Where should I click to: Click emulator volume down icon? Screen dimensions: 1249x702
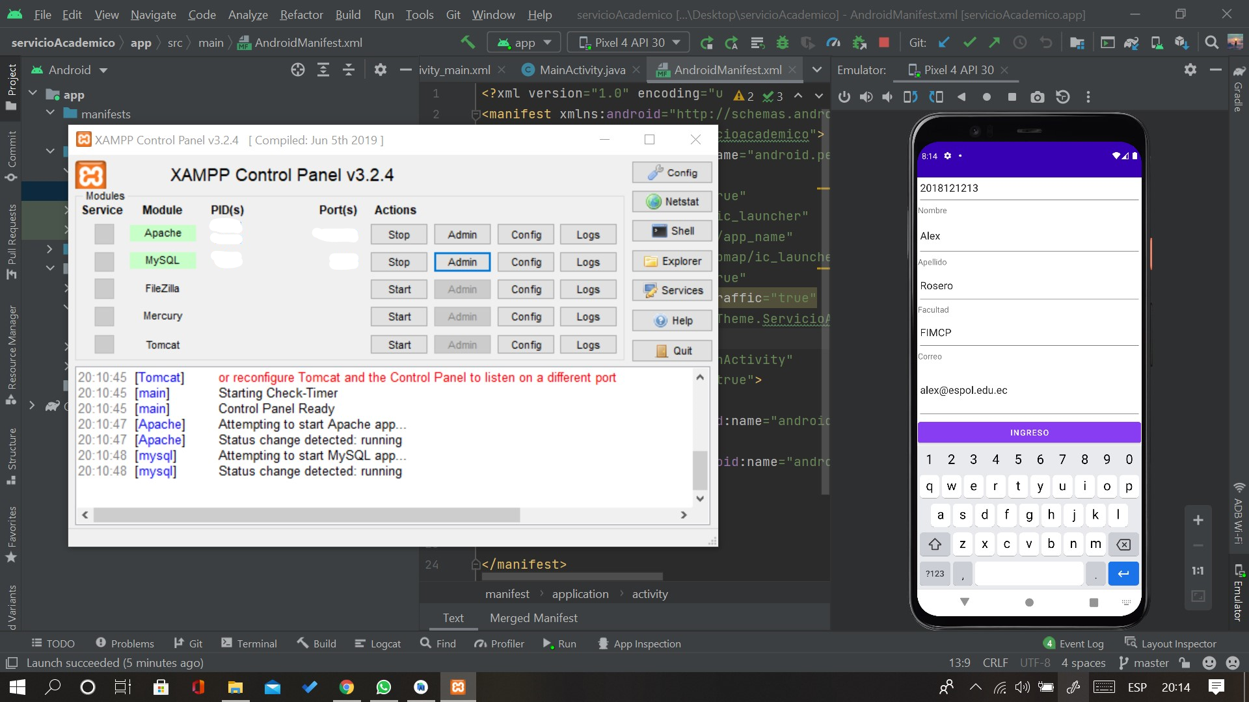click(x=887, y=97)
